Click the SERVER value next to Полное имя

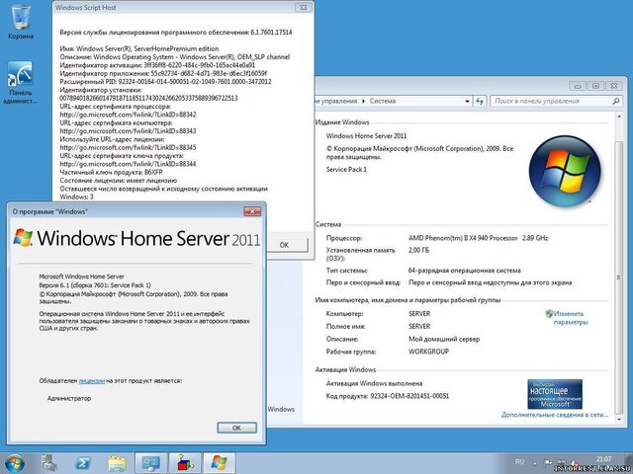[419, 326]
